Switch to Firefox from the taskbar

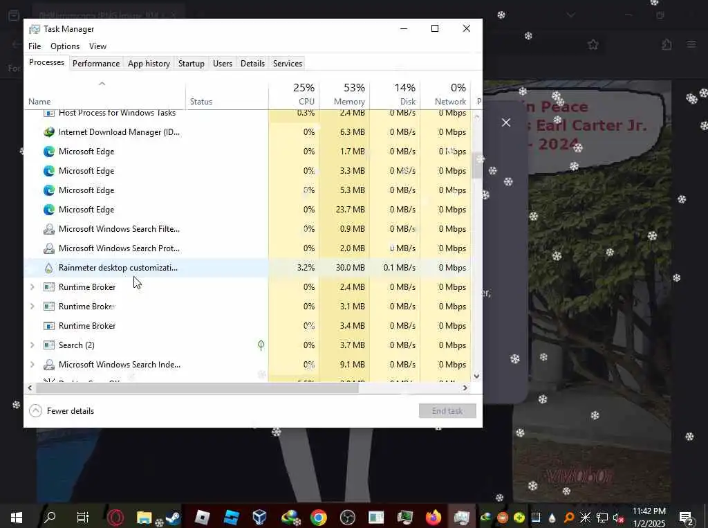tap(434, 517)
